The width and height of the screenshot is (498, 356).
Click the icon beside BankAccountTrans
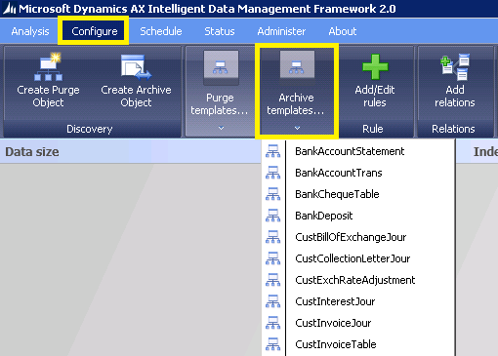pyautogui.click(x=272, y=173)
